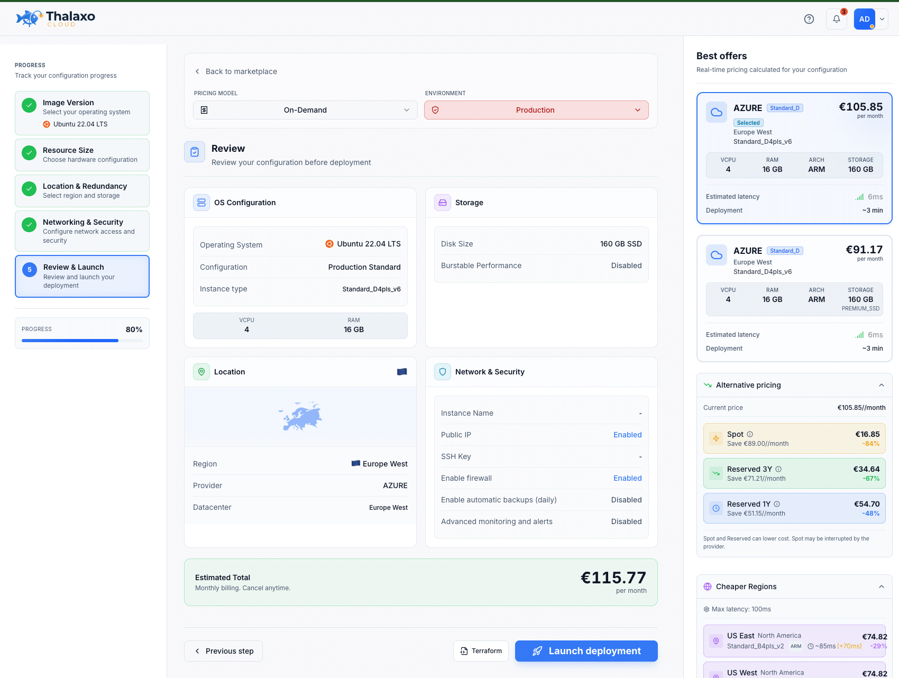This screenshot has width=899, height=678.
Task: Open the help question mark icon
Action: click(x=809, y=19)
